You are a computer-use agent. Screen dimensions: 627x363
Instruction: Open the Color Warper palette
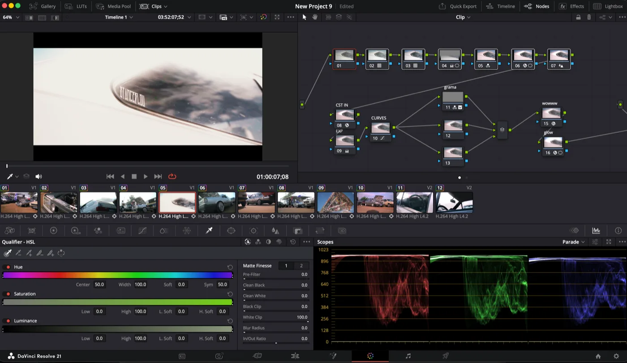[187, 231]
